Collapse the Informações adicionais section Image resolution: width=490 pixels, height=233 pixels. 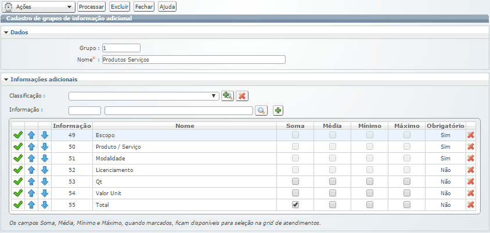pyautogui.click(x=6, y=79)
